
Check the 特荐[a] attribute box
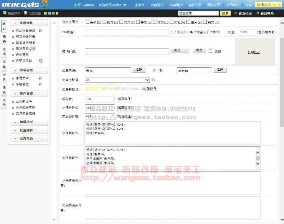(138, 22)
